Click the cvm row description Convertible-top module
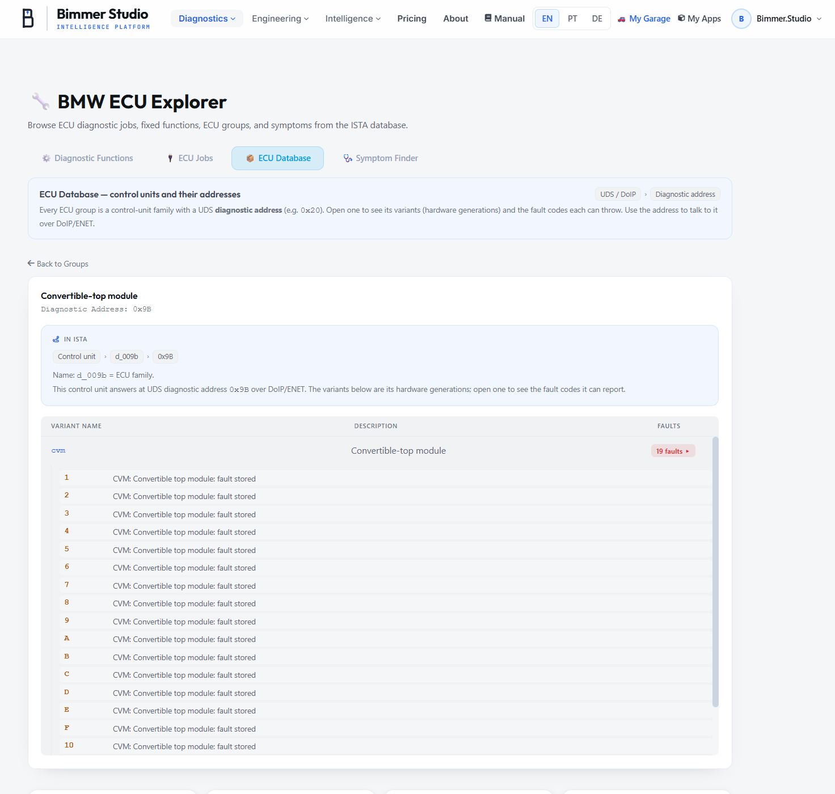 click(x=398, y=451)
